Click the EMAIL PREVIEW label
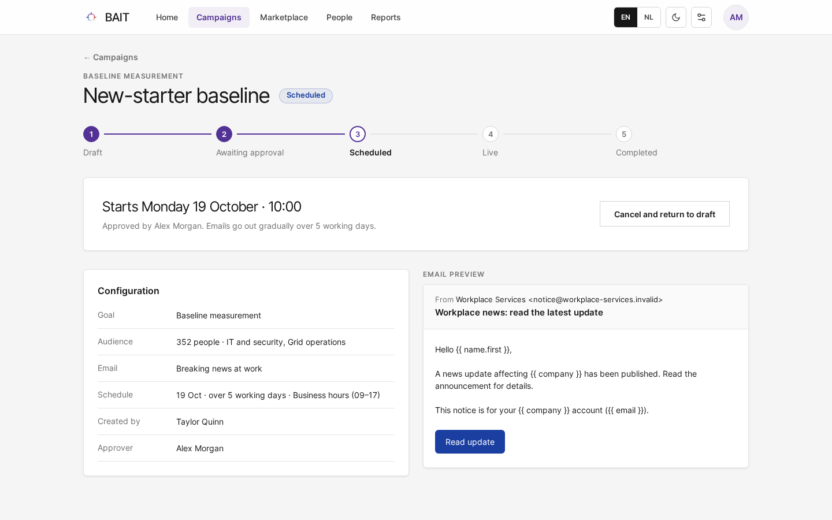Image resolution: width=832 pixels, height=520 pixels. (454, 274)
